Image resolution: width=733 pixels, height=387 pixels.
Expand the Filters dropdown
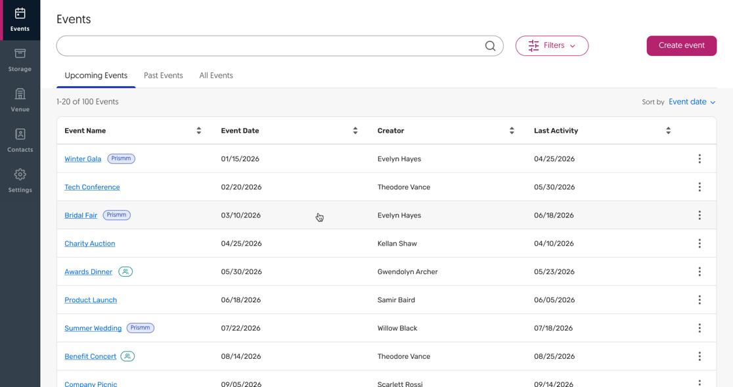[552, 46]
